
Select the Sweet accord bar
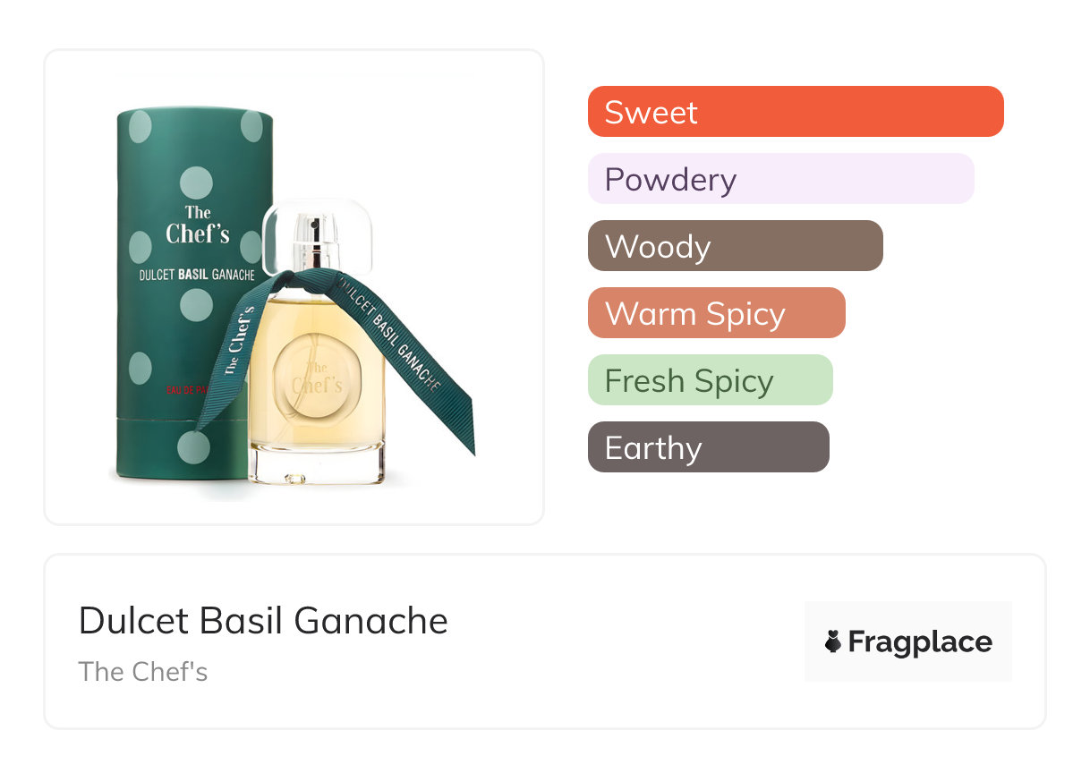pyautogui.click(x=795, y=112)
